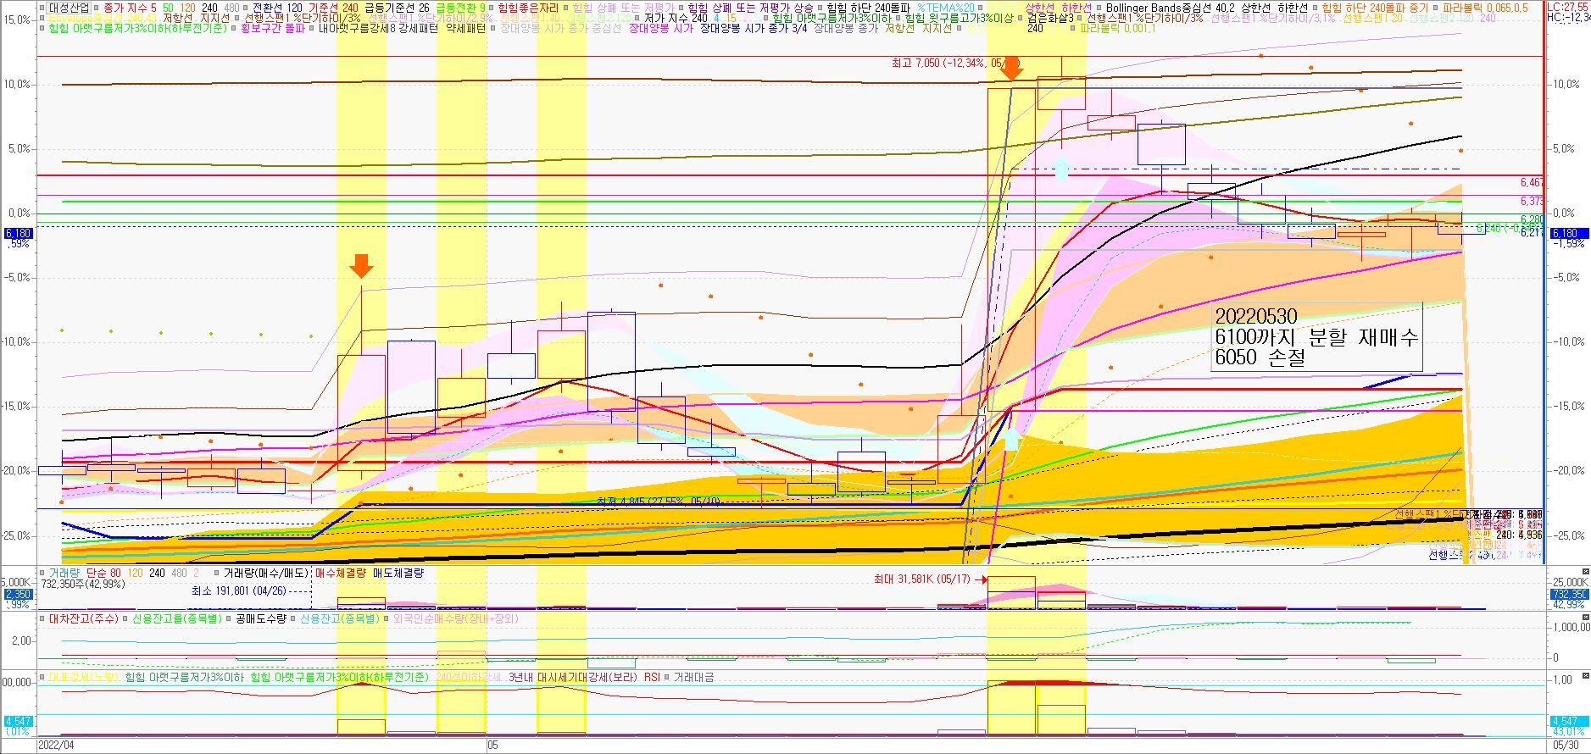The width and height of the screenshot is (1591, 754).
Task: Click the blue 6,180 current price tag on left axis
Action: [18, 233]
